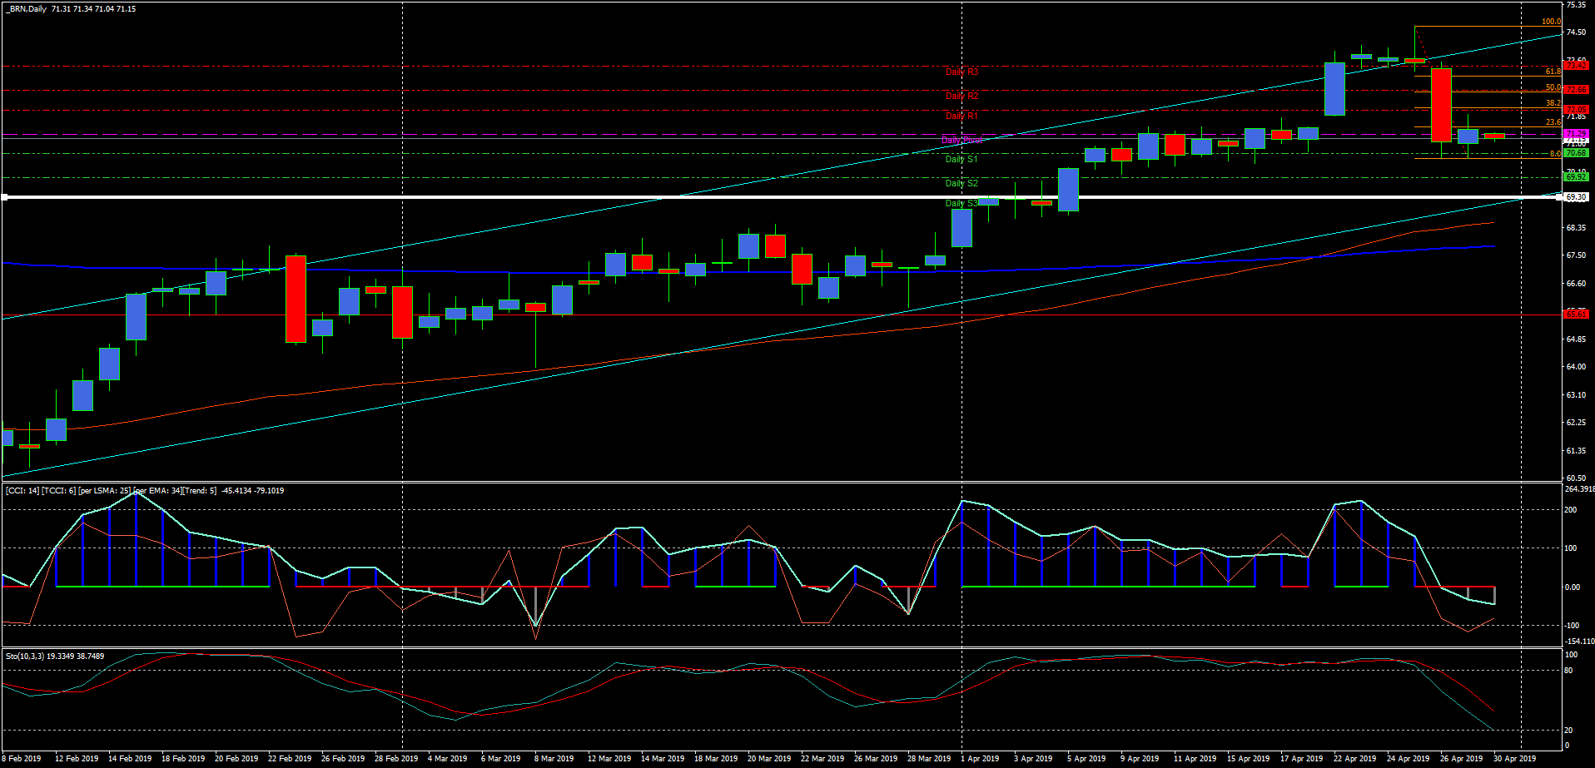Click the Daily S2 label
The image size is (1595, 768).
tap(961, 183)
